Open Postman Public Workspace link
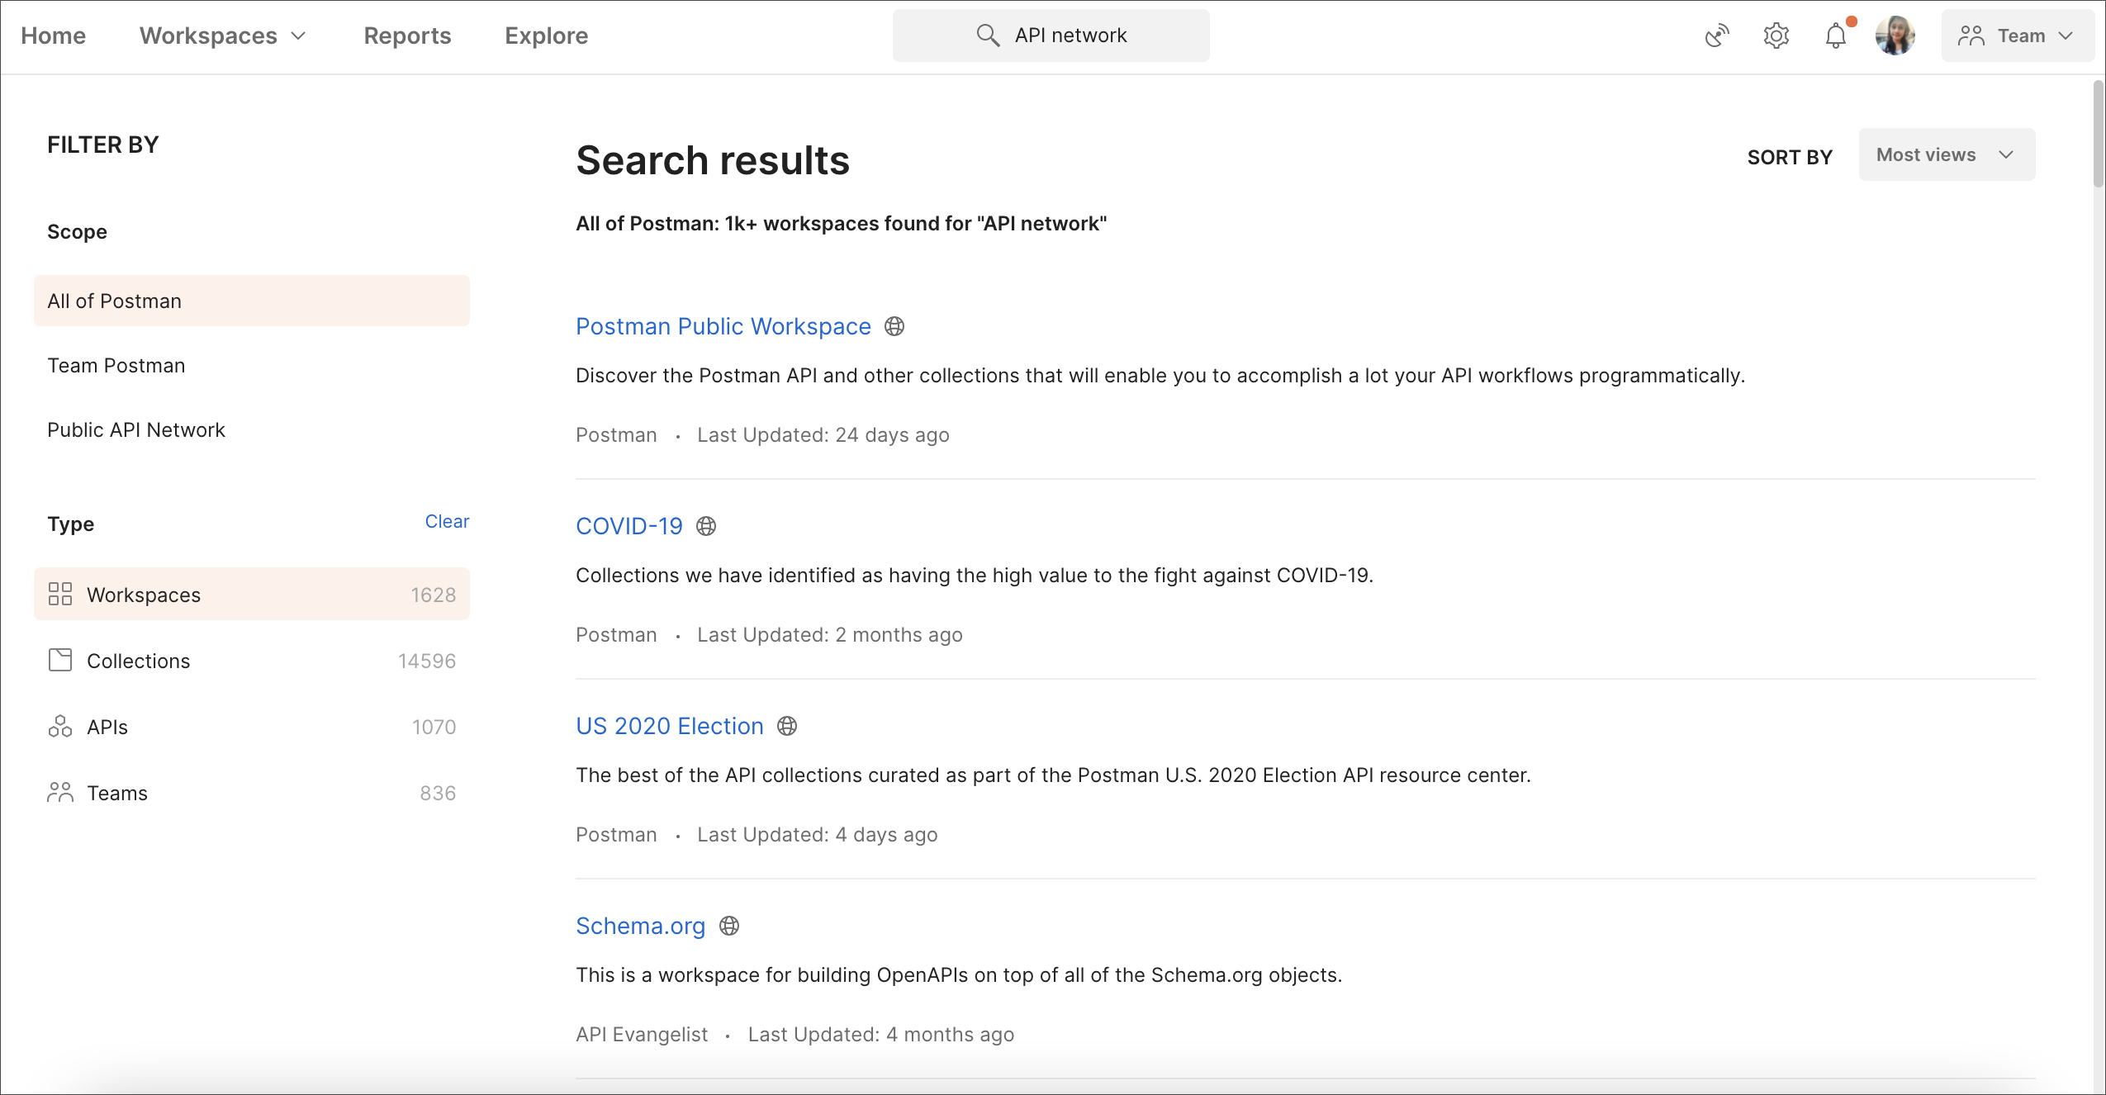Image resolution: width=2106 pixels, height=1095 pixels. 723,326
